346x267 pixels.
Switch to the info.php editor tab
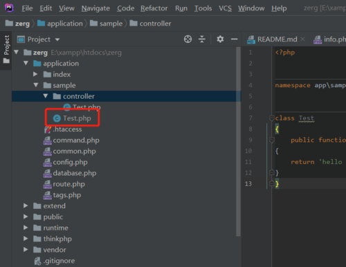[329, 39]
